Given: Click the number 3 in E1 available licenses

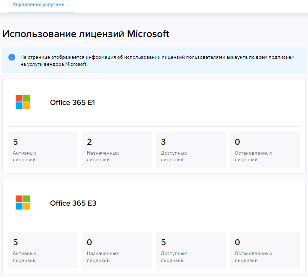Looking at the screenshot, I should [x=163, y=142].
